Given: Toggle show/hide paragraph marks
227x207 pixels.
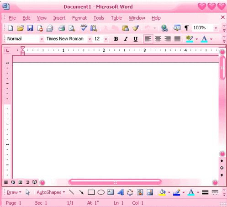Looking at the screenshot, I should pyautogui.click(x=187, y=28).
